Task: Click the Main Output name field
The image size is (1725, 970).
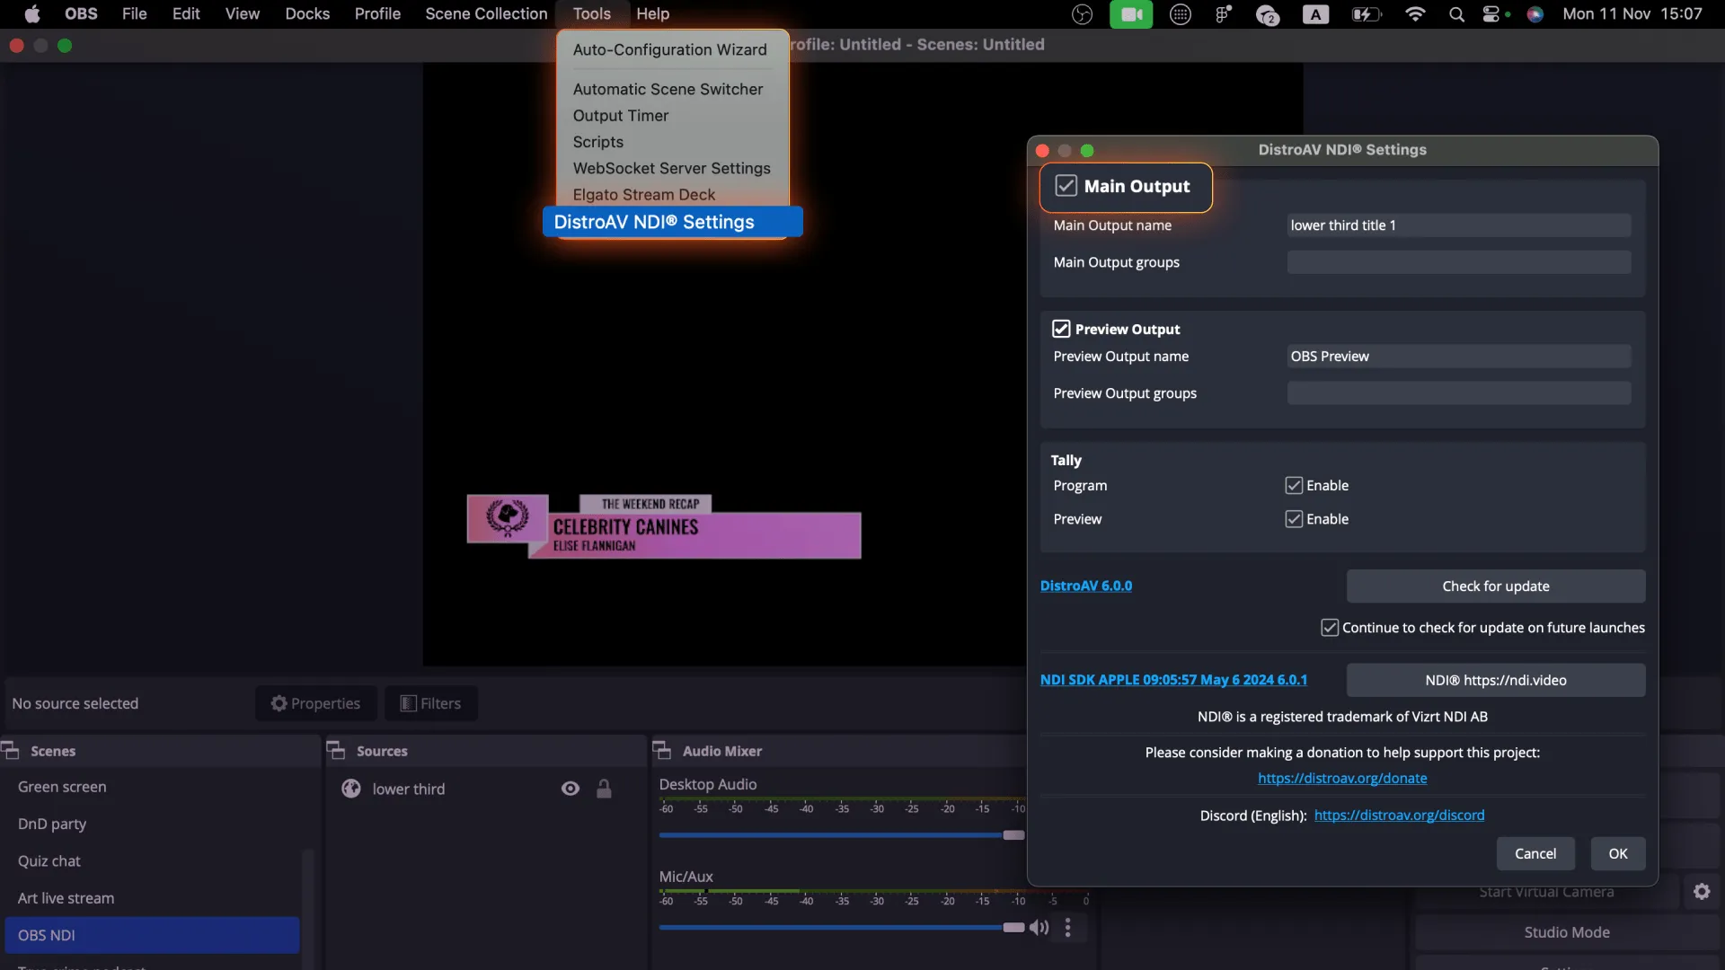Action: click(x=1458, y=225)
